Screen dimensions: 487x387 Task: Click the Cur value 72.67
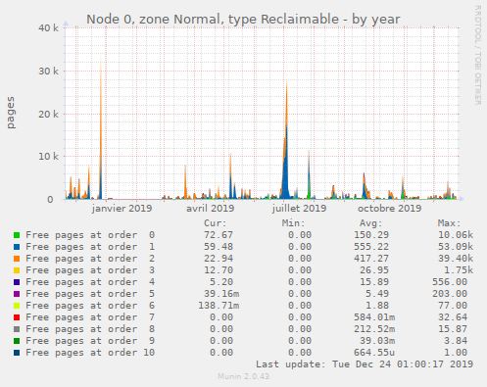219,235
